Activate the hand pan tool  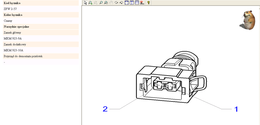tap(111, 3)
